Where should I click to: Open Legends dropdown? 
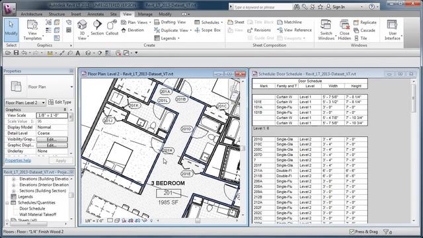[167, 38]
